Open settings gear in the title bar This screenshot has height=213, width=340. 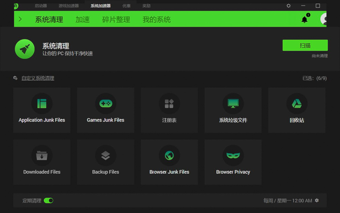coord(289,6)
